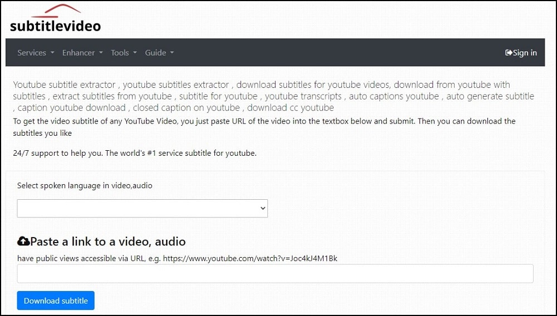Click the 'Select spoken language in video,audio' label
The image size is (557, 316).
point(85,185)
